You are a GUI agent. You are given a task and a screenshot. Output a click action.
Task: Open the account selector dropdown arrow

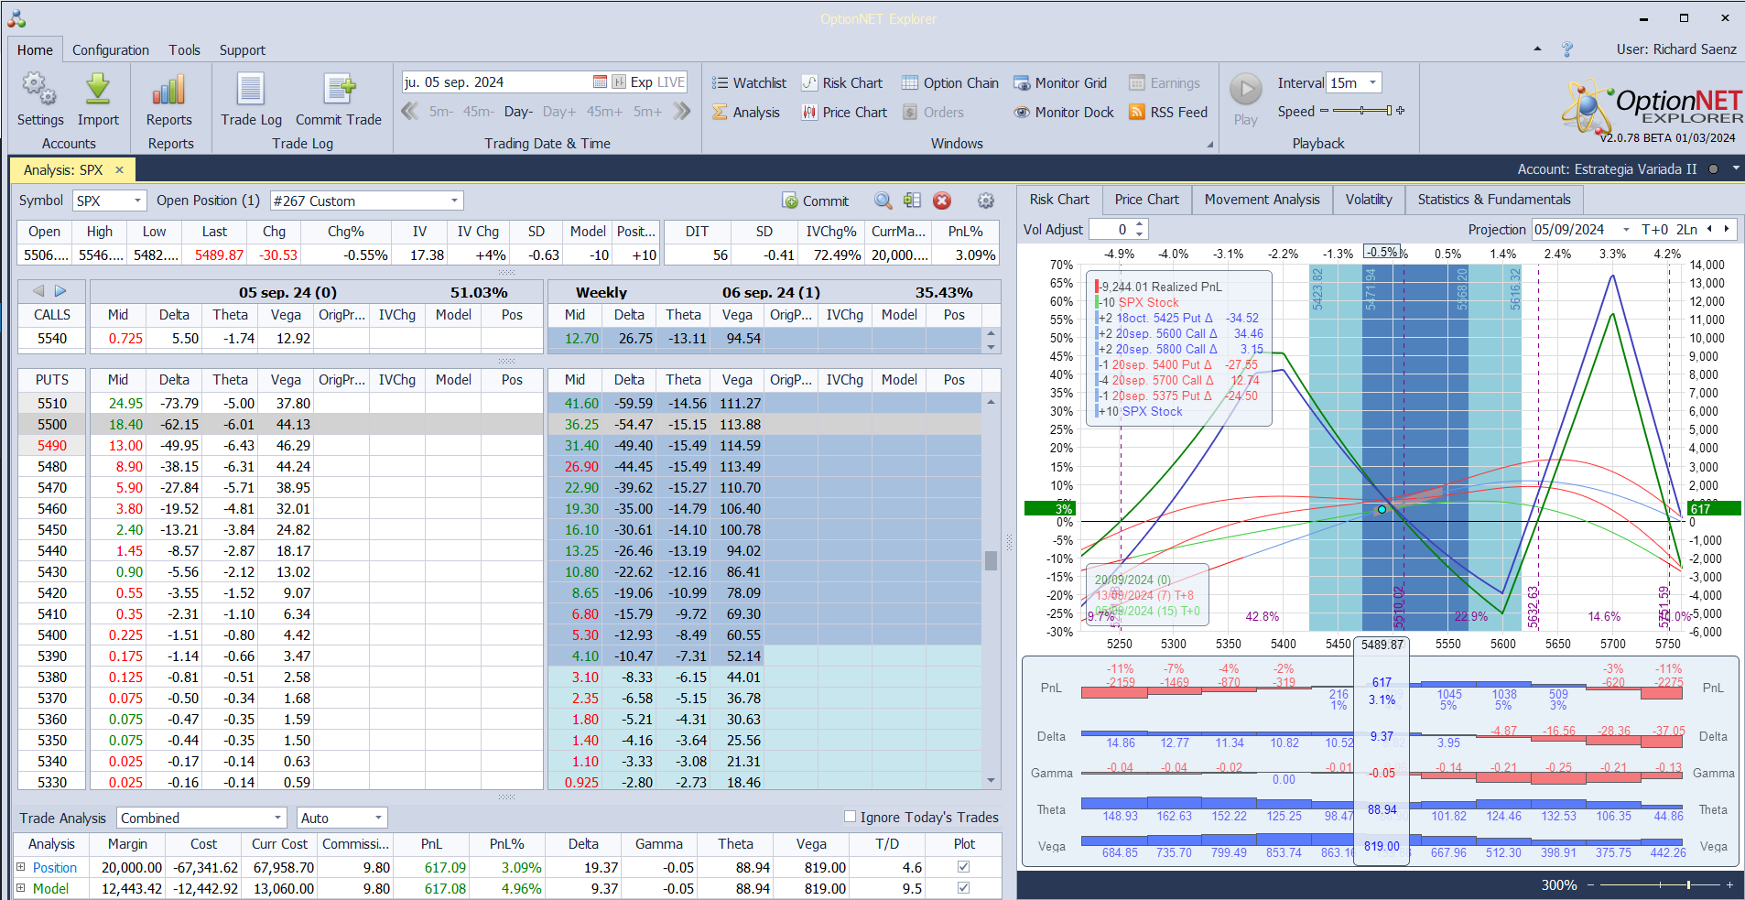(1736, 168)
